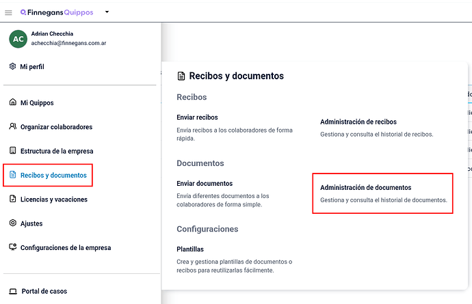The width and height of the screenshot is (472, 304).
Task: Click the description Envía recibos a los colaboradores
Action: click(235, 134)
